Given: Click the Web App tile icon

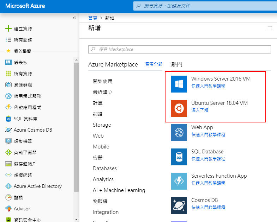Looking at the screenshot, I should (179, 133).
